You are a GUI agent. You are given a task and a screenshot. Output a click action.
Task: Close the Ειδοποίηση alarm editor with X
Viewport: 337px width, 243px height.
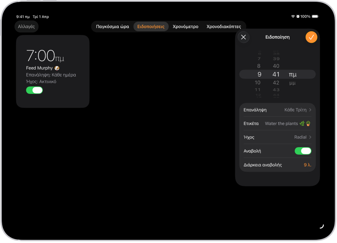(x=243, y=37)
